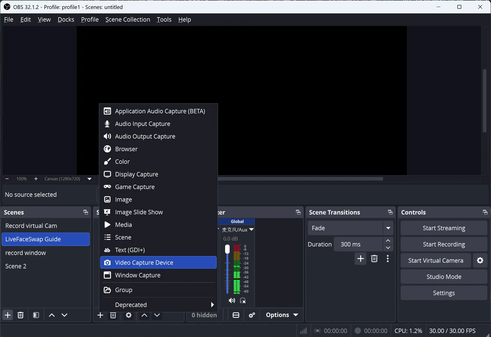This screenshot has width=491, height=337.
Task: Select the LiveFaceSwap Guide scene
Action: (x=46, y=239)
